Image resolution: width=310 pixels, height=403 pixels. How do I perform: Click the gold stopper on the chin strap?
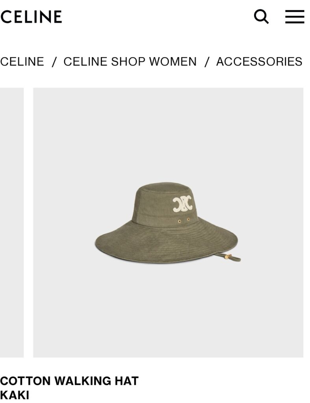click(227, 257)
